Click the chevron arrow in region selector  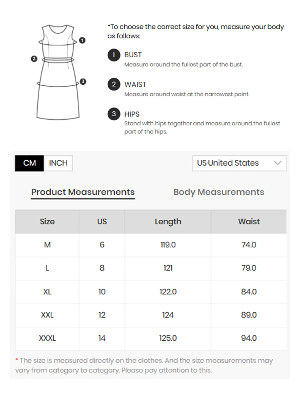278,163
